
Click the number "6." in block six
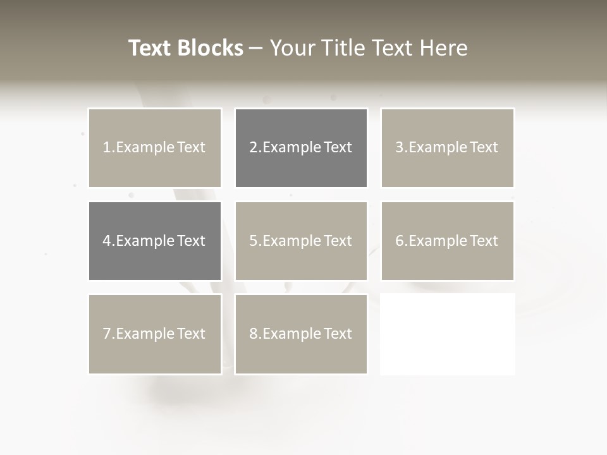(402, 241)
